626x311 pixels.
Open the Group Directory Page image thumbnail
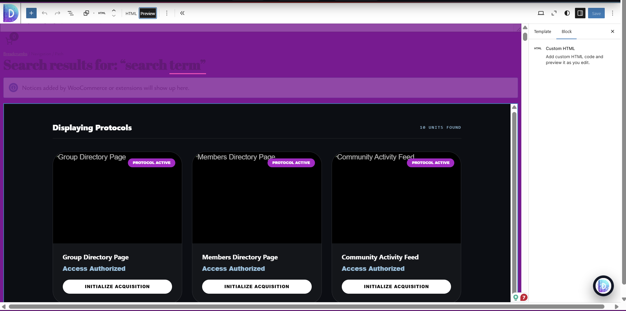[117, 198]
